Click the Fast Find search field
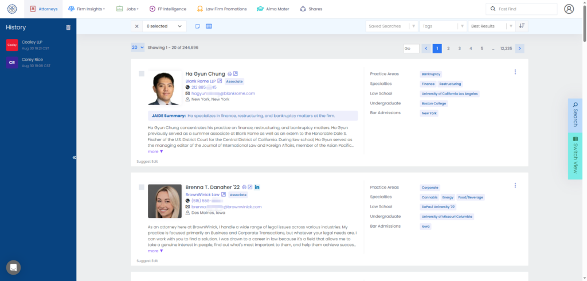This screenshot has width=587, height=281. point(521,9)
